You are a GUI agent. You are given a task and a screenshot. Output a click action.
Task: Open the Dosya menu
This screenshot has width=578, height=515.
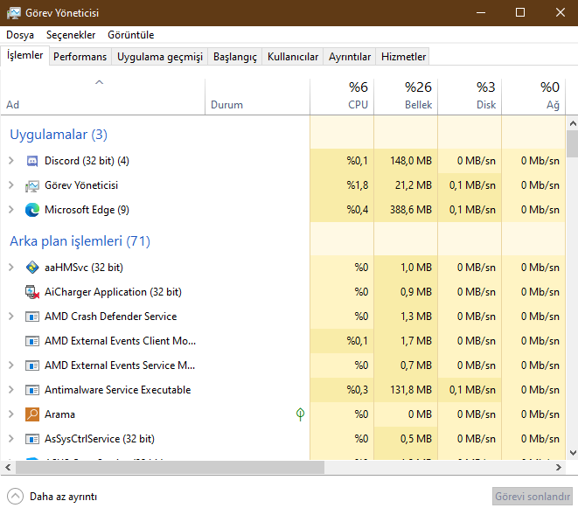click(x=20, y=35)
